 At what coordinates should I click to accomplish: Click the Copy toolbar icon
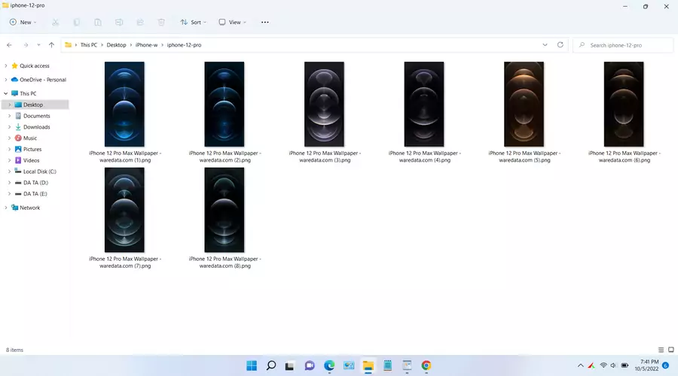(77, 22)
